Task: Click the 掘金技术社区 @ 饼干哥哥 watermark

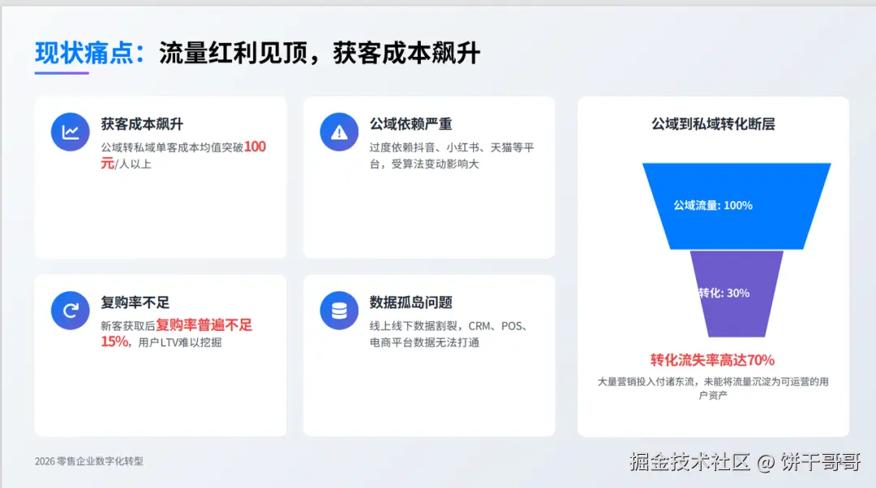Action: click(745, 462)
